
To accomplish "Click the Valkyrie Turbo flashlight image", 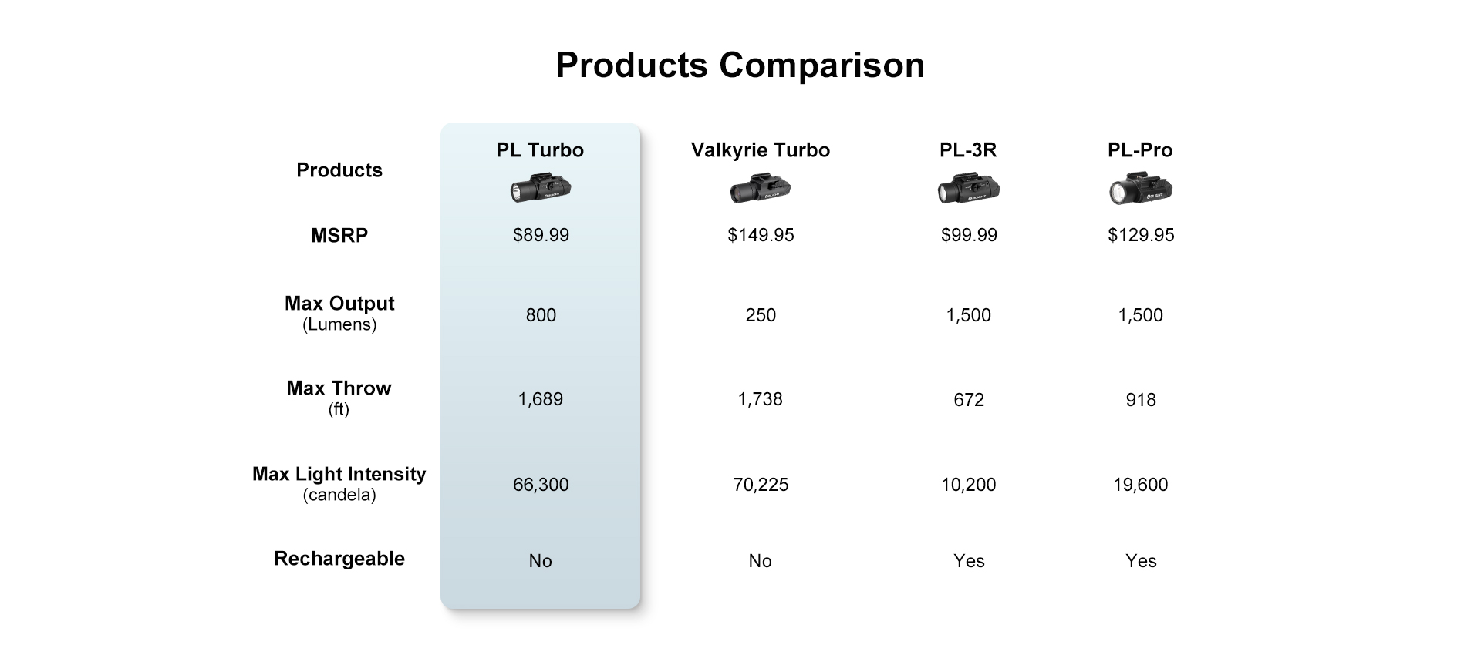I will (x=761, y=189).
